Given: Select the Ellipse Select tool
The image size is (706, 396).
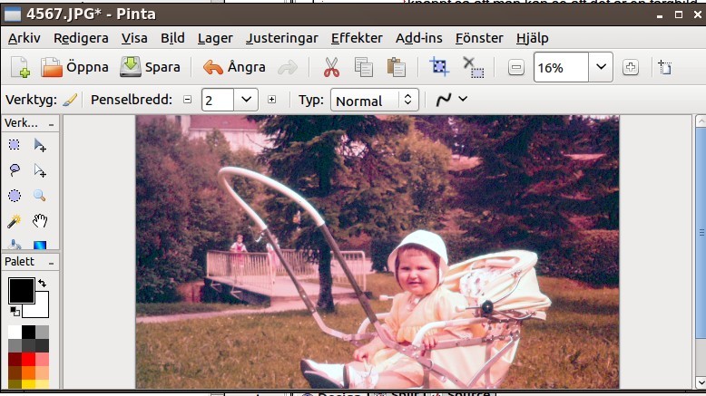Looking at the screenshot, I should point(15,196).
